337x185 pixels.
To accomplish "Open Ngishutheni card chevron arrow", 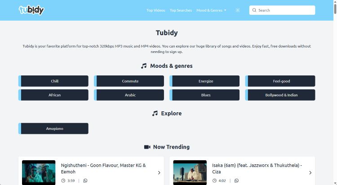I will coord(159,172).
